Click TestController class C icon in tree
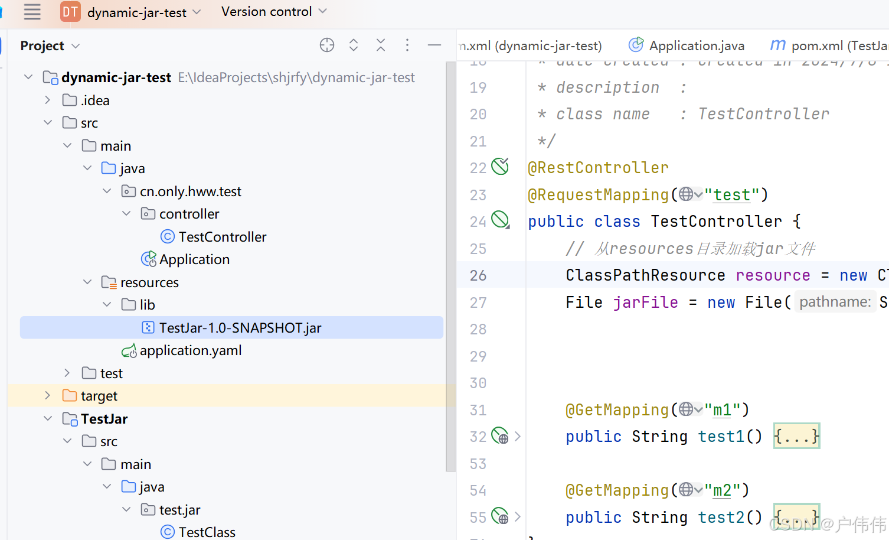Screen dimensions: 889x540 click(168, 237)
